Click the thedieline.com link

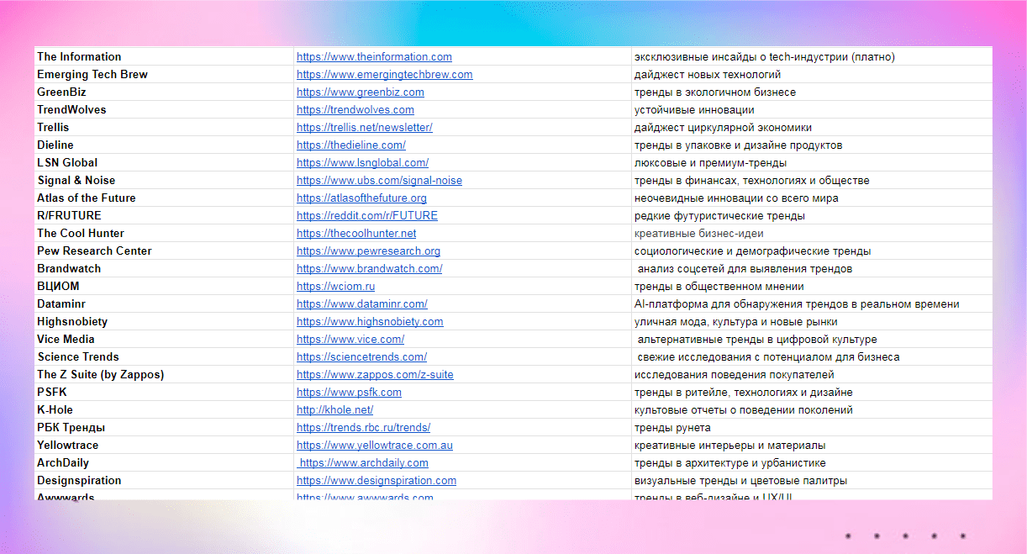(x=350, y=145)
